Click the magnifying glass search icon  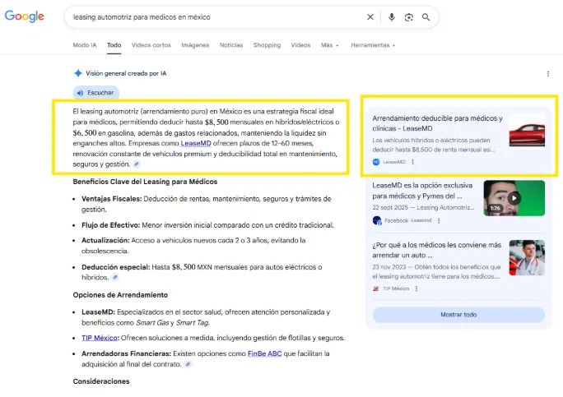(x=426, y=17)
